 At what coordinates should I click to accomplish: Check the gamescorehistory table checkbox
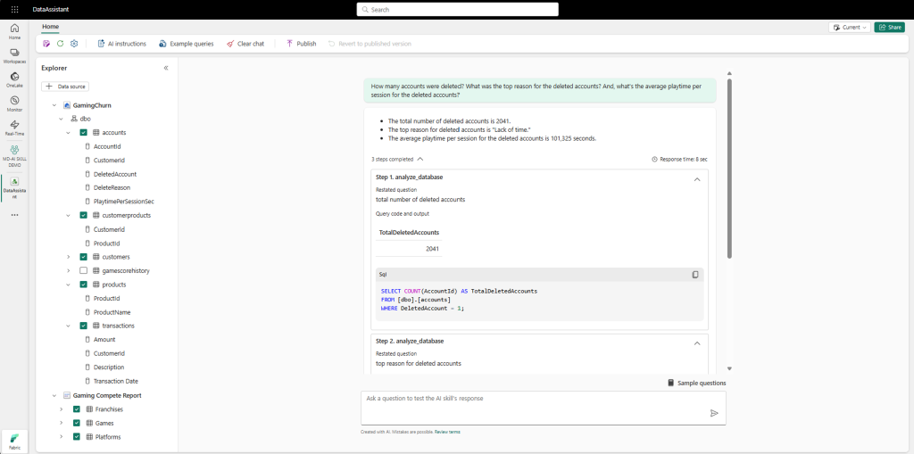click(x=83, y=271)
